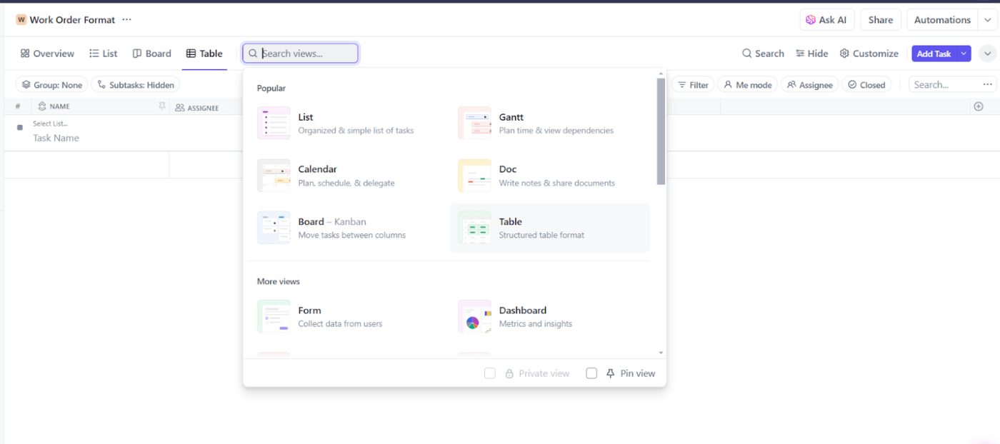Image resolution: width=1000 pixels, height=444 pixels.
Task: Pick the Doc view icon
Action: click(x=474, y=176)
